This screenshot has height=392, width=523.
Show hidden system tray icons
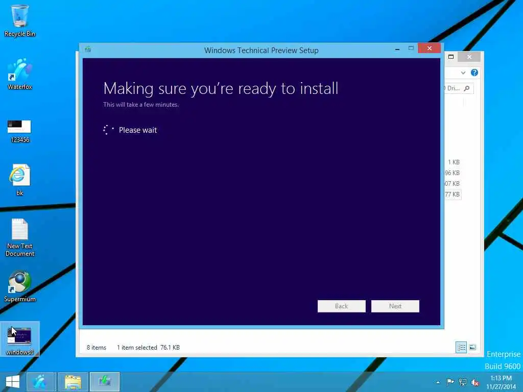tap(438, 382)
